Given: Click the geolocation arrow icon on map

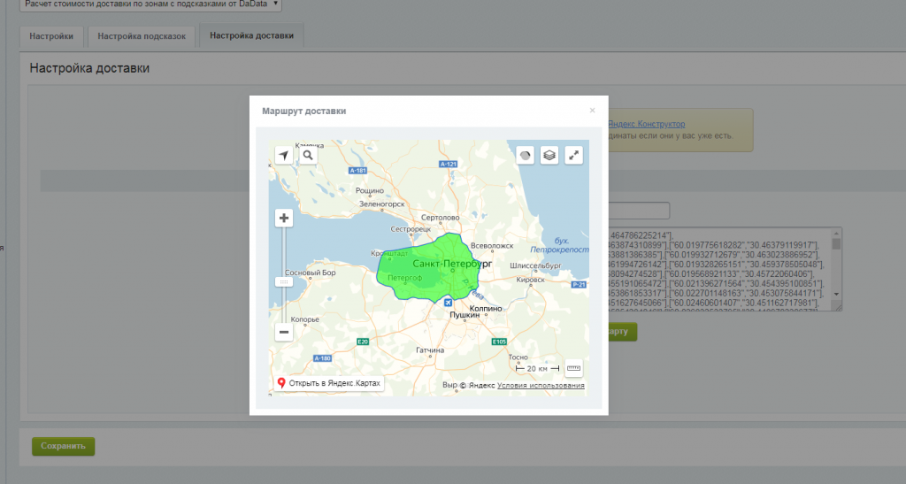Looking at the screenshot, I should [283, 156].
